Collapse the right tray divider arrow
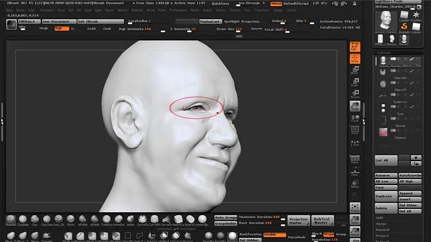Screen dimensions: 431x242 [x=364, y=122]
